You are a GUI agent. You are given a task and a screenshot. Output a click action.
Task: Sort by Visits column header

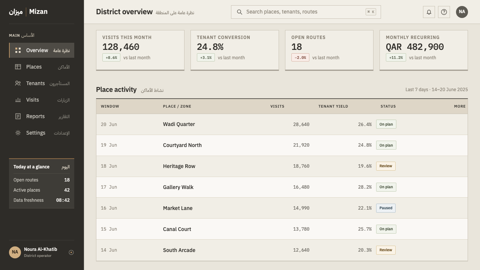pos(277,106)
